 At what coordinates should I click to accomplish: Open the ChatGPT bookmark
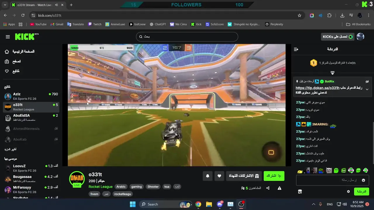[x=157, y=24]
